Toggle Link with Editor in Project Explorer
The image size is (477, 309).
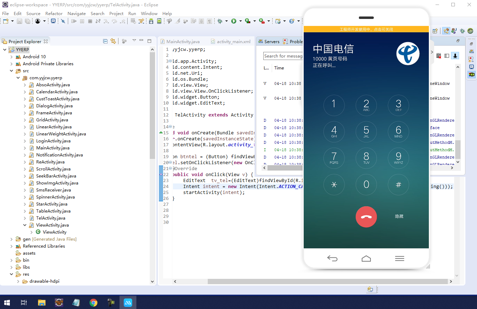point(113,41)
